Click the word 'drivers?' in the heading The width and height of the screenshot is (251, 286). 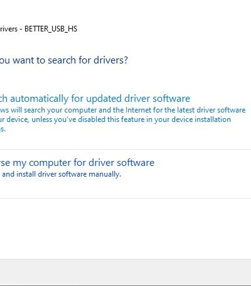click(110, 60)
